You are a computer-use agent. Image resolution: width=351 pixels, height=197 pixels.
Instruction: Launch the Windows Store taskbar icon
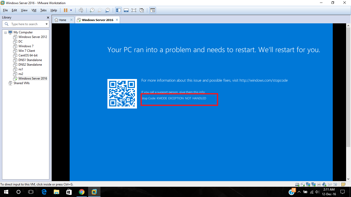tap(69, 192)
